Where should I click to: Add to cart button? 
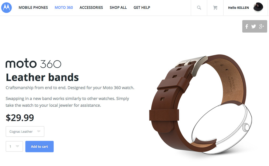pos(40,146)
